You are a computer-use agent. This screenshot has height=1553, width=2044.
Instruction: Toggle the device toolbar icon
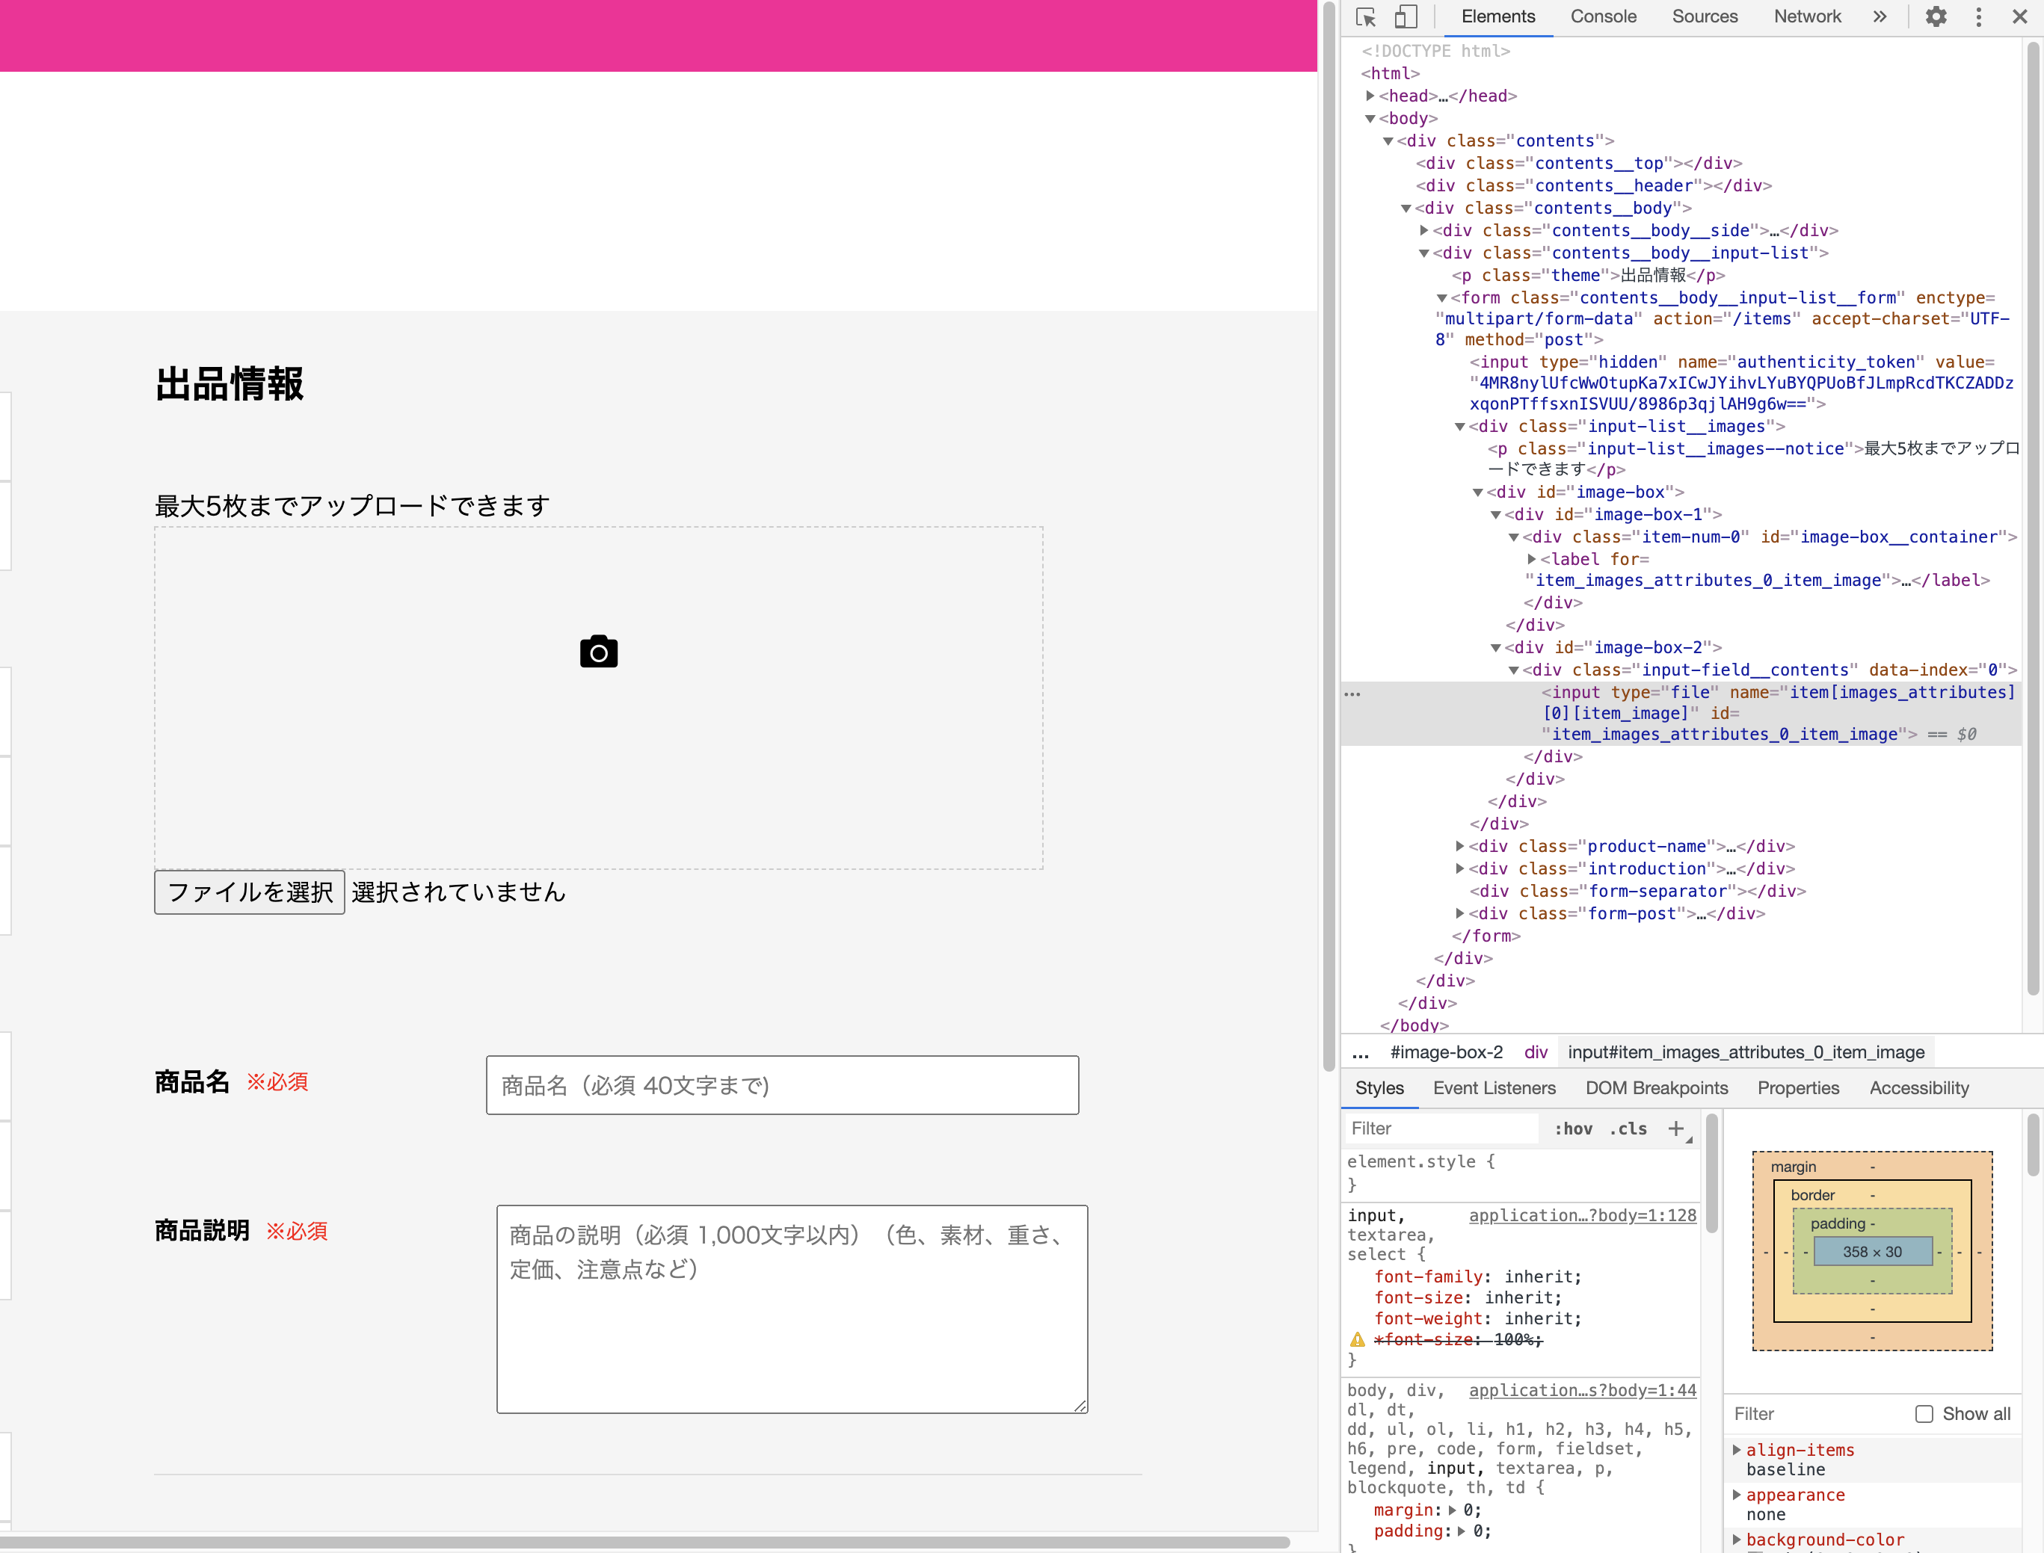(1406, 16)
